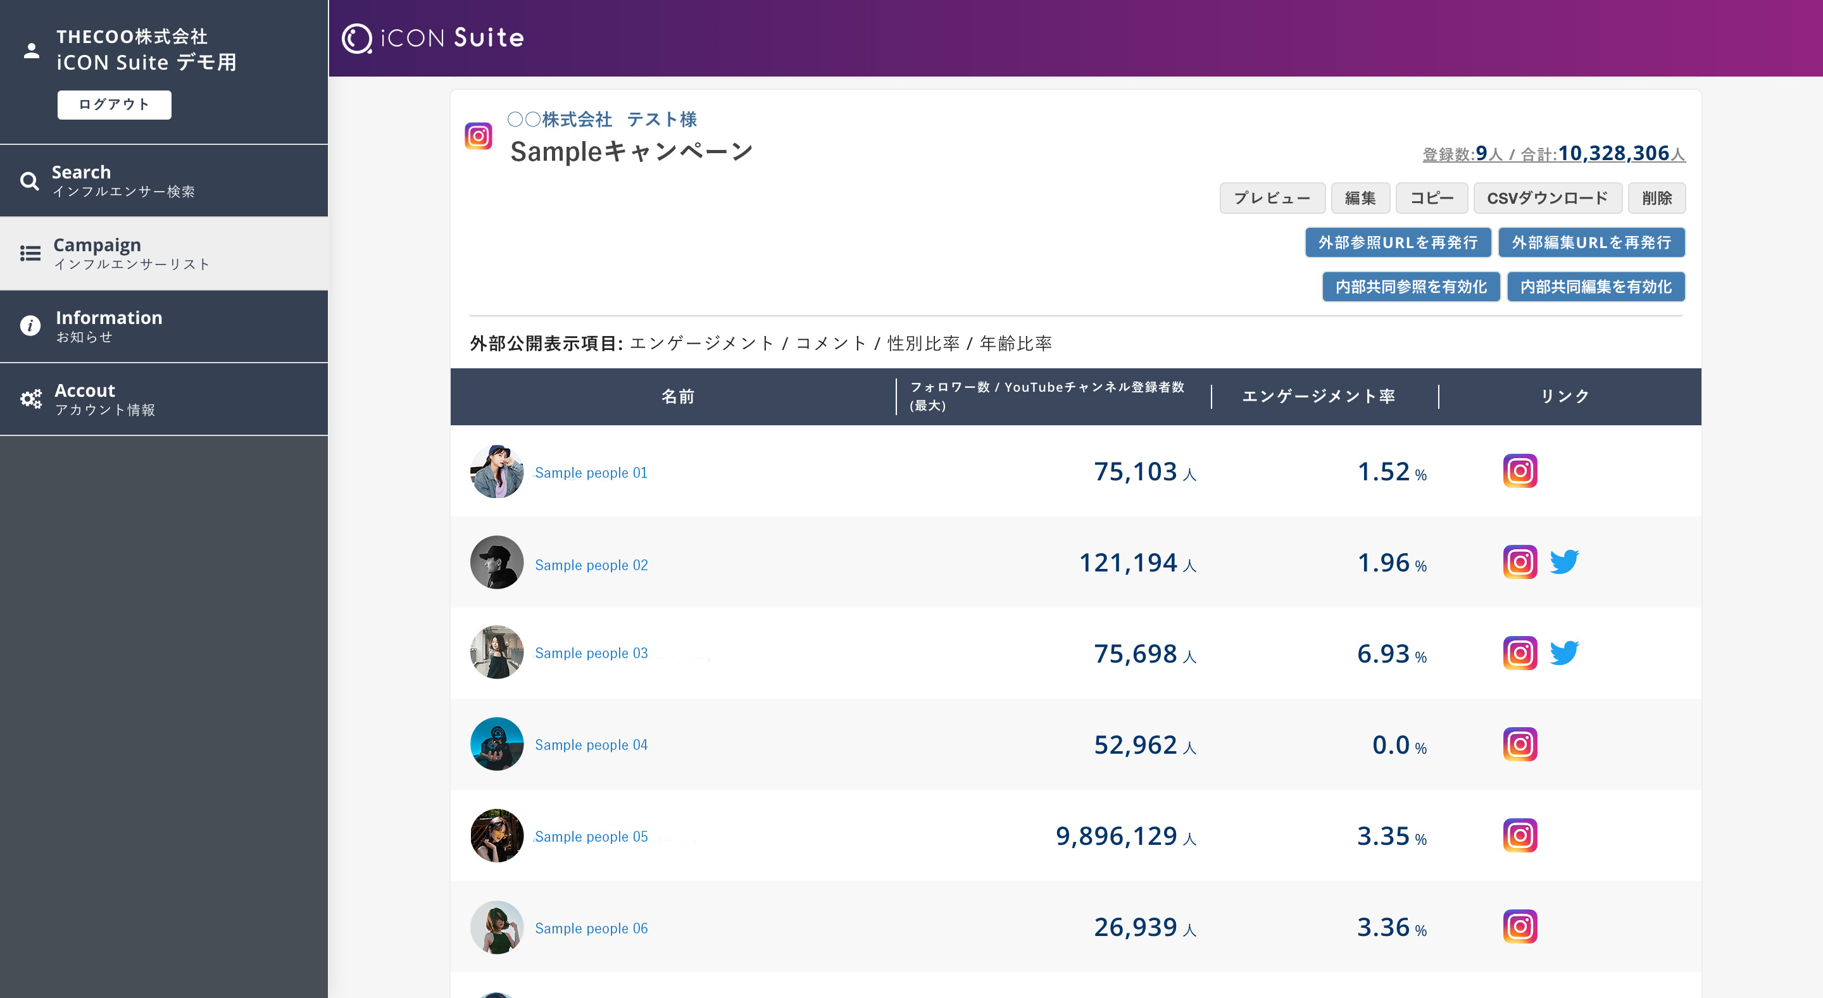Go to Information notices menu
Screen dimensions: 1823x998
(x=163, y=326)
